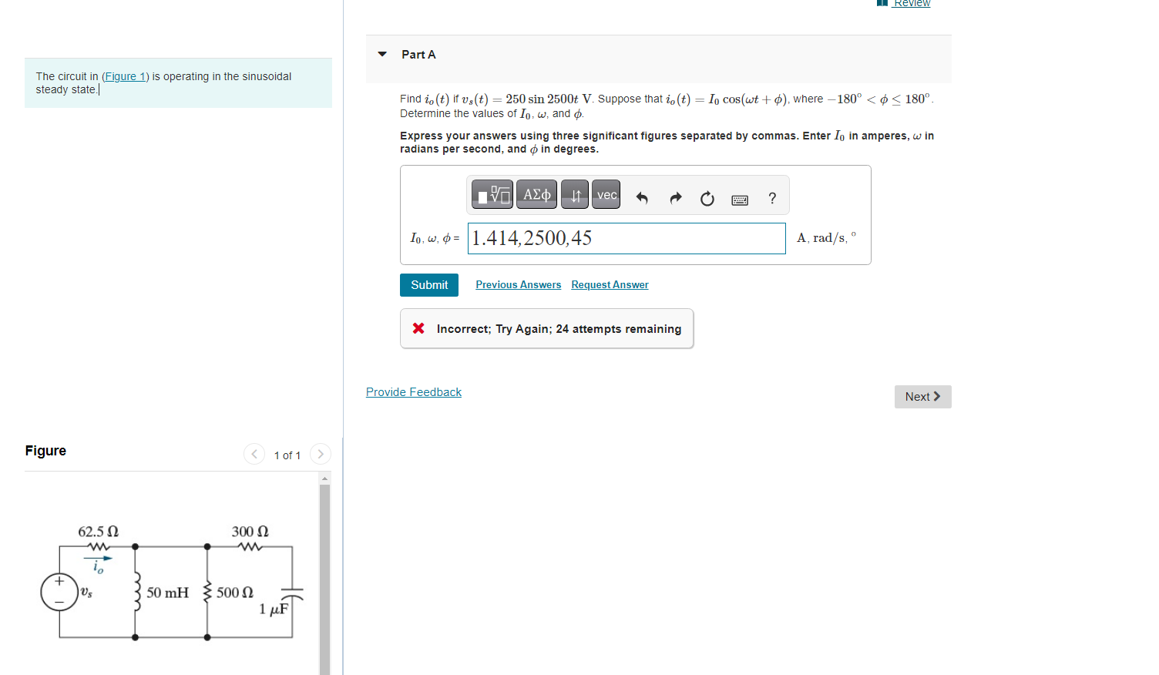Open Previous Answers
Viewport: 1159px width, 675px height.
[x=518, y=284]
